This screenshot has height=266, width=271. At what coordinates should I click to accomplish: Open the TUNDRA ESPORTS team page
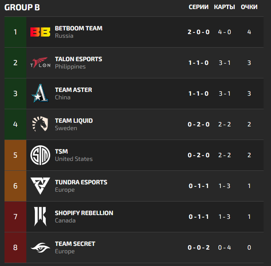tap(81, 182)
